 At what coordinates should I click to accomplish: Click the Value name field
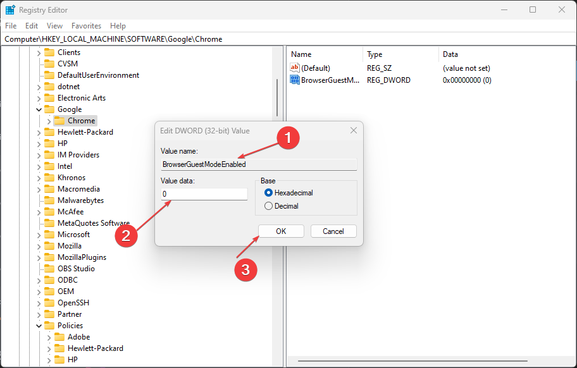click(x=259, y=164)
